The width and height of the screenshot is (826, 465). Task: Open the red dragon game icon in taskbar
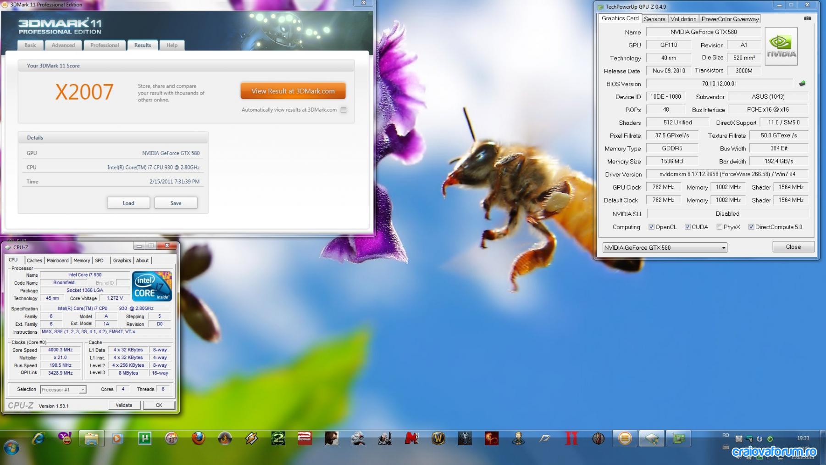tap(492, 439)
